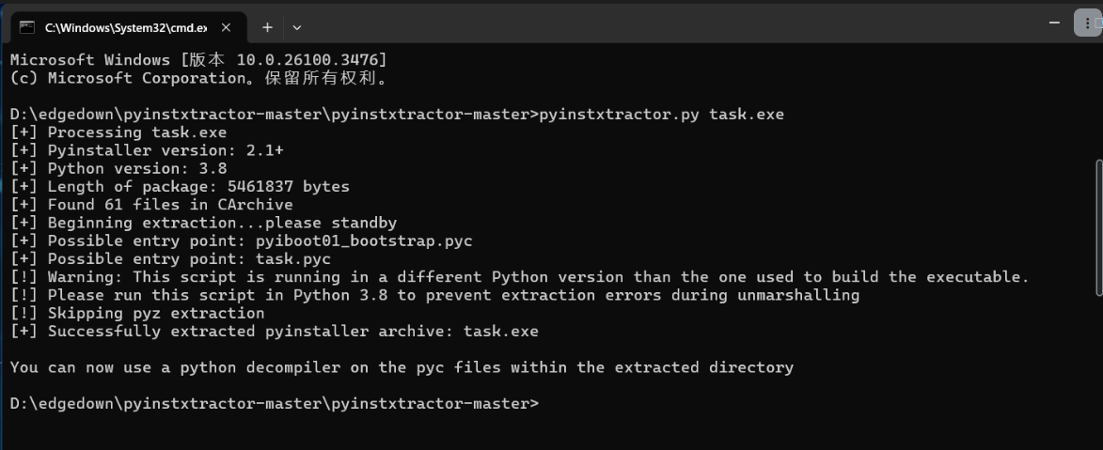
Task: Click 'Found 61 files in CArchive' line
Action: [169, 205]
